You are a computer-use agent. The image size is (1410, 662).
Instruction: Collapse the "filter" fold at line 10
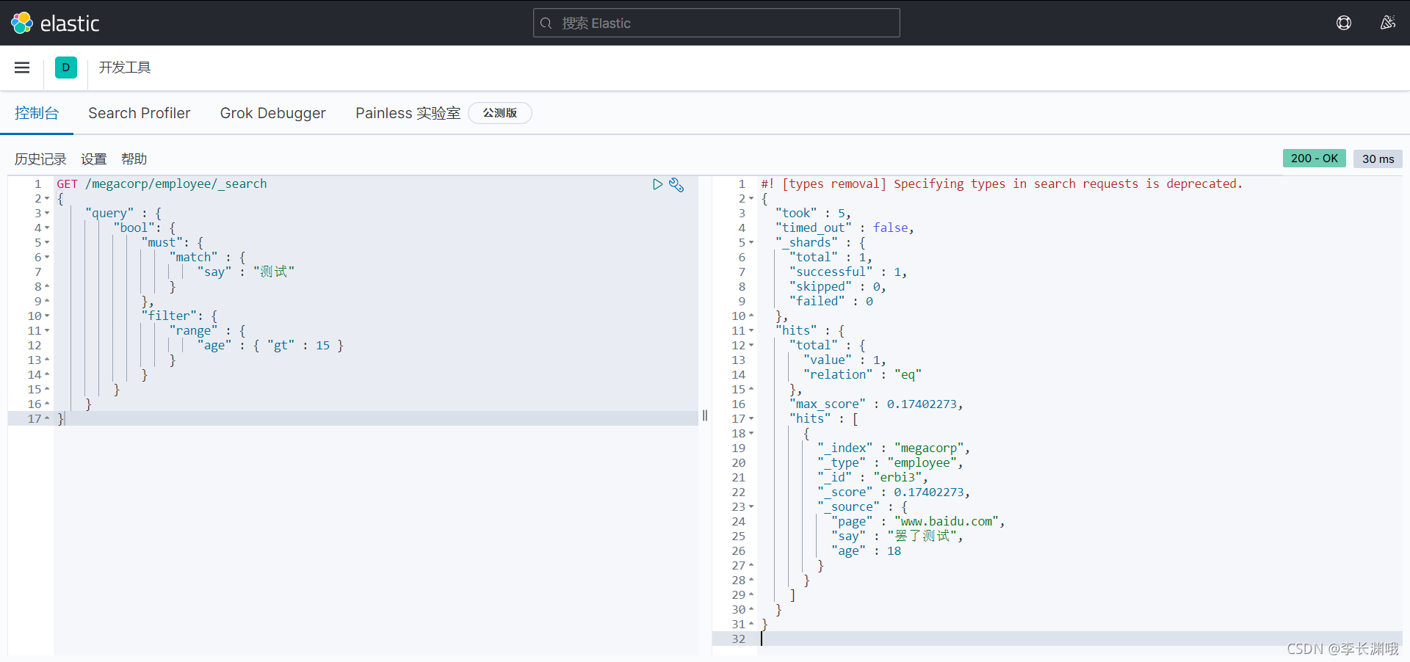(47, 316)
